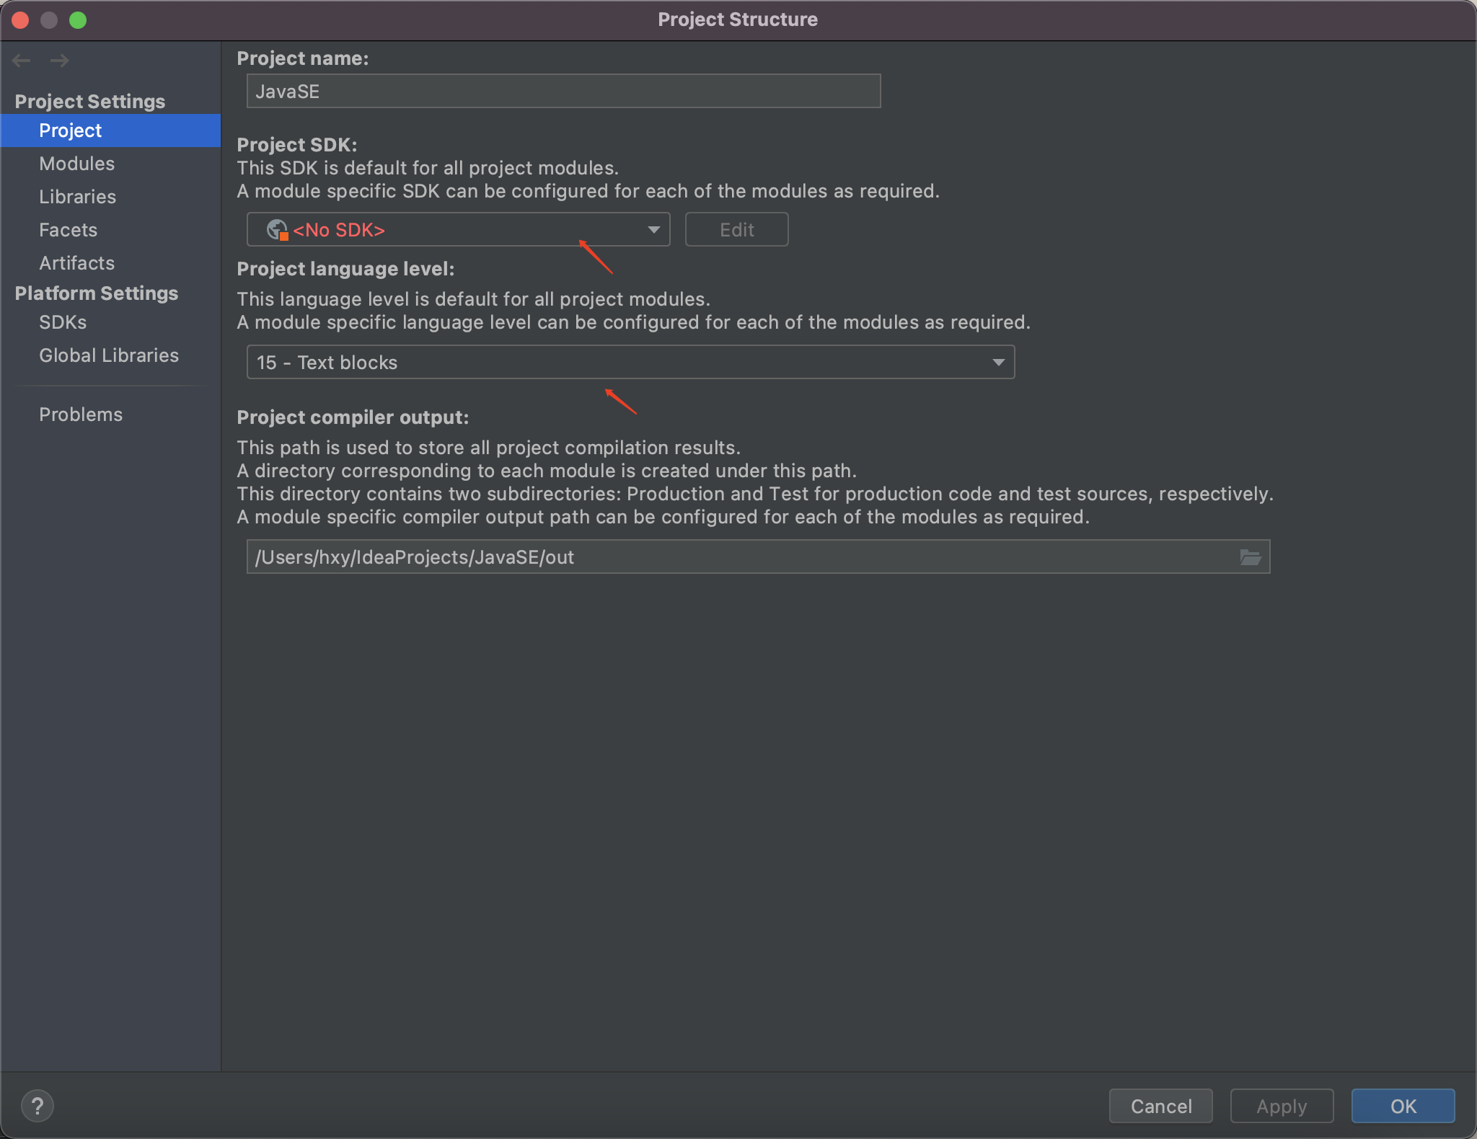Click the Project name text field
Screen dimensions: 1477x1139
(x=563, y=92)
